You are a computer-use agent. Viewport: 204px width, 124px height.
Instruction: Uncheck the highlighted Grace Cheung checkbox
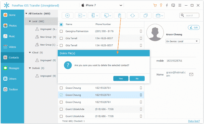click(61, 95)
